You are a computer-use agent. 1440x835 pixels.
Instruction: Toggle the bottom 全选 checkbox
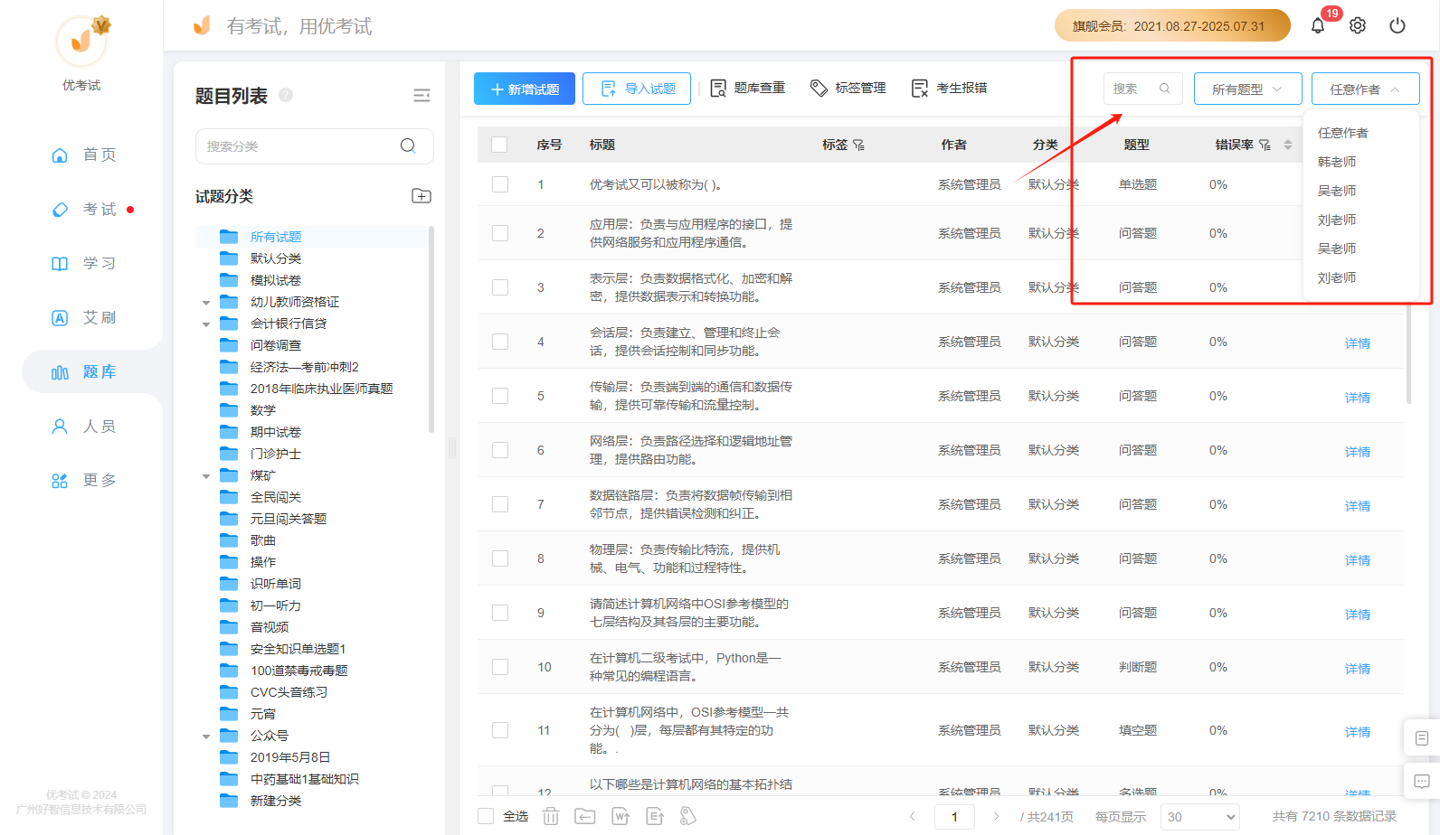coord(486,816)
